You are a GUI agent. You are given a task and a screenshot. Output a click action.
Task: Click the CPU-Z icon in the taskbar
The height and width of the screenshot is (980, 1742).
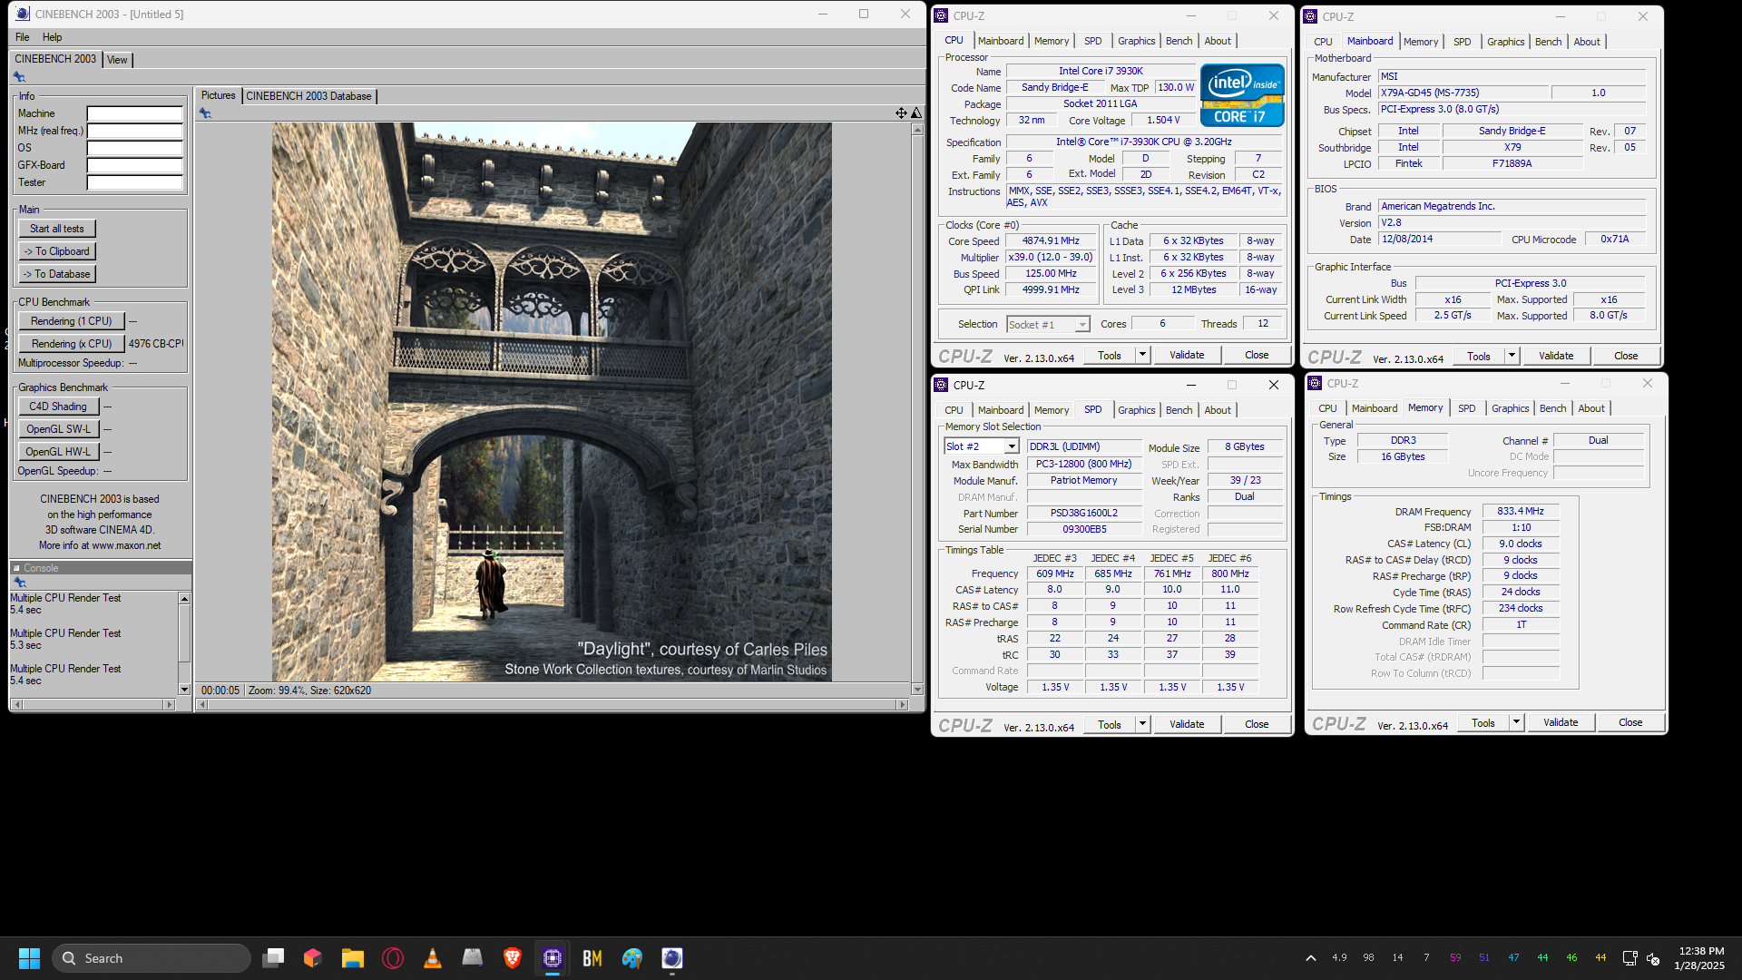click(x=553, y=958)
